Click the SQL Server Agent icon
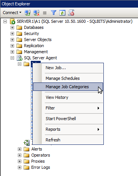The width and height of the screenshot is (138, 176). pos(19,58)
